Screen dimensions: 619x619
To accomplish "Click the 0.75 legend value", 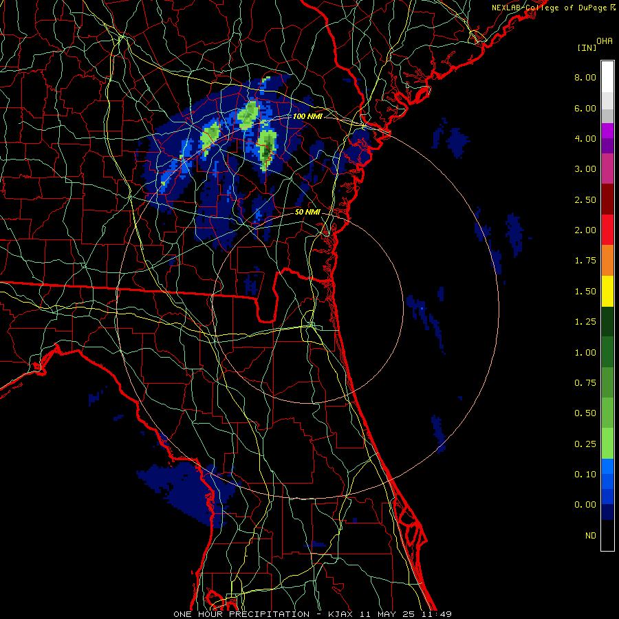I will pyautogui.click(x=585, y=383).
